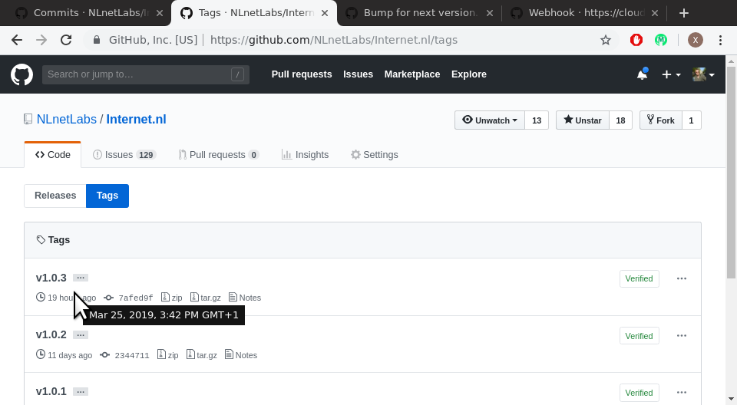Open the Insights tab

point(305,155)
